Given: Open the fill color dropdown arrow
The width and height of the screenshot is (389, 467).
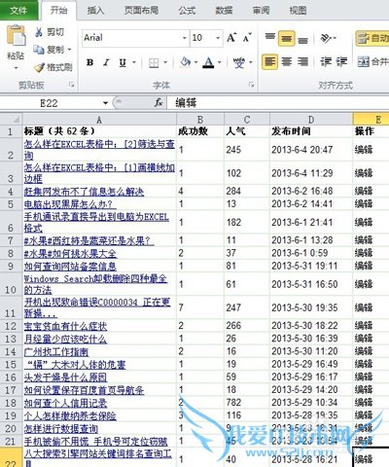Looking at the screenshot, I should [195, 62].
